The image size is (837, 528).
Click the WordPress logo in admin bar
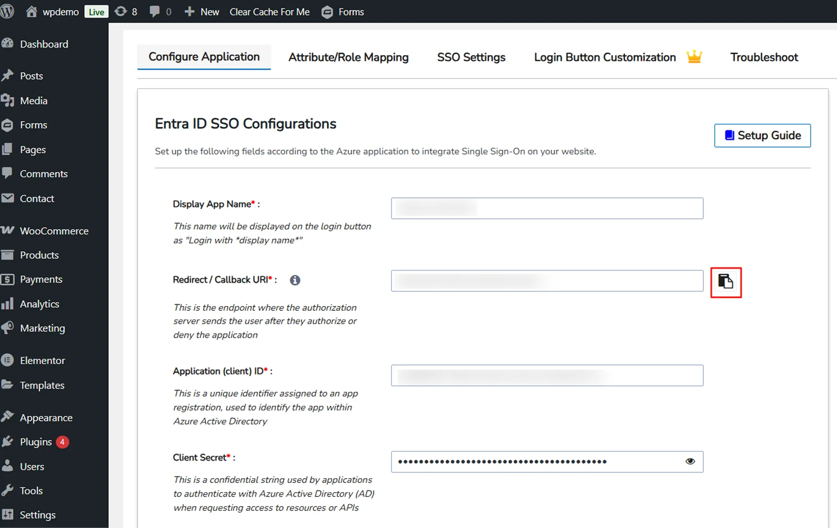[x=7, y=12]
